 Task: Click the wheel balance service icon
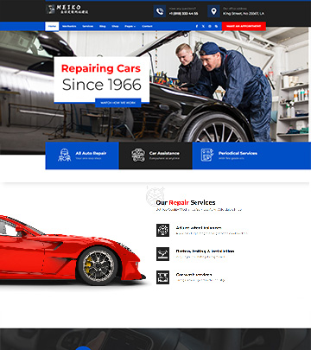pyautogui.click(x=162, y=230)
